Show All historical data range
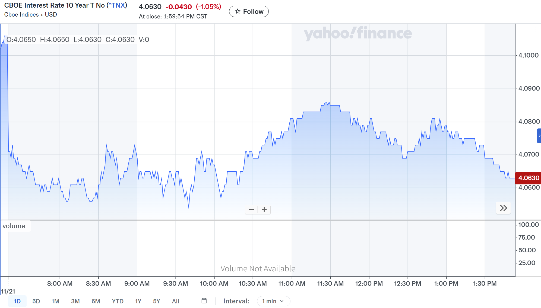This screenshot has width=541, height=308. [x=175, y=301]
